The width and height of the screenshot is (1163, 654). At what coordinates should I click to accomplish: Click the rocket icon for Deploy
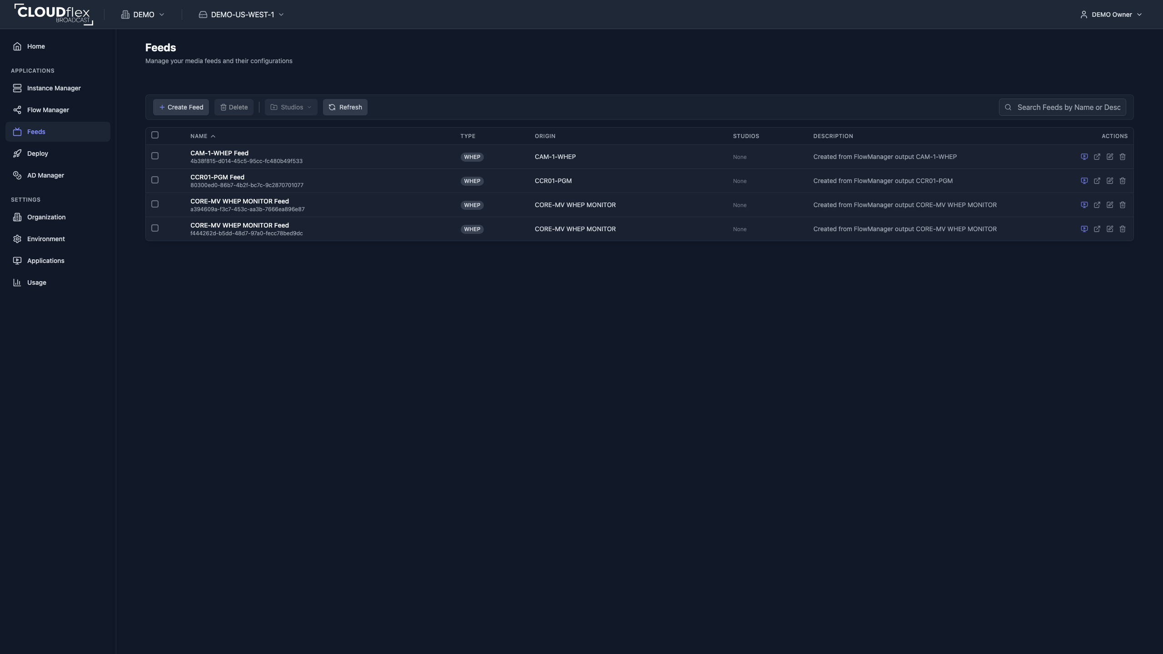17,154
